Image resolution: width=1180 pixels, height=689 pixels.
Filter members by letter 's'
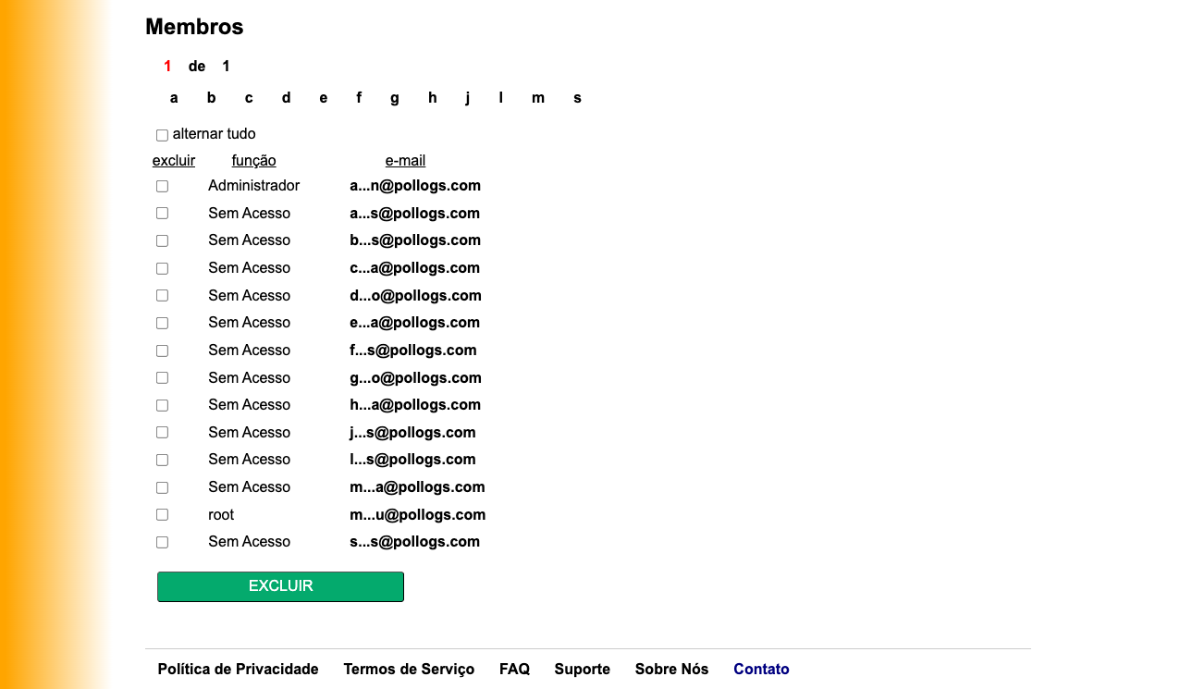coord(577,98)
